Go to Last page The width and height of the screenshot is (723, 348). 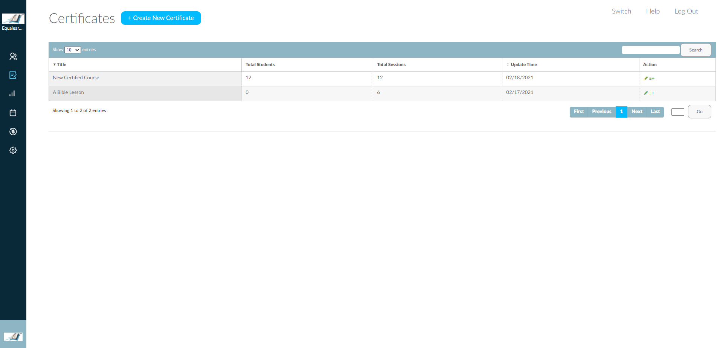click(655, 112)
